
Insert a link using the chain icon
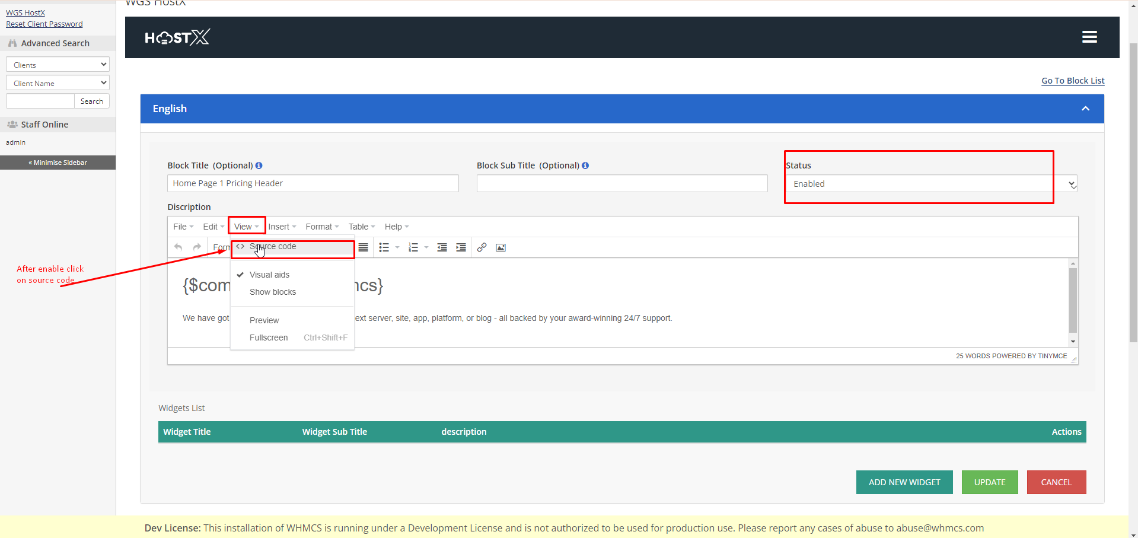[x=482, y=247]
